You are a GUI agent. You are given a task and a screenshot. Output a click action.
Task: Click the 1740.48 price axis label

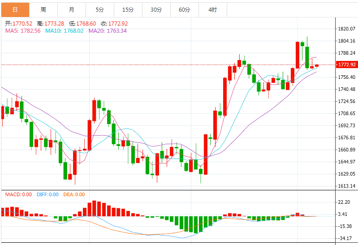pyautogui.click(x=347, y=89)
